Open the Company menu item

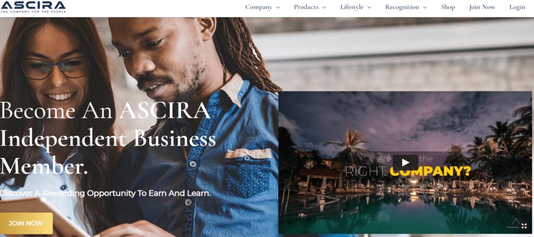pyautogui.click(x=259, y=7)
